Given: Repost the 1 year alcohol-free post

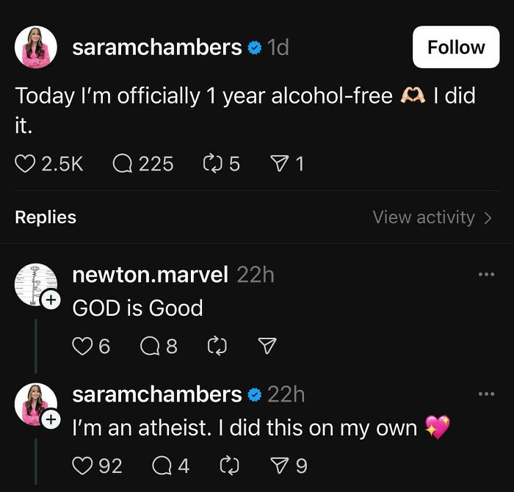Looking at the screenshot, I should tap(211, 163).
